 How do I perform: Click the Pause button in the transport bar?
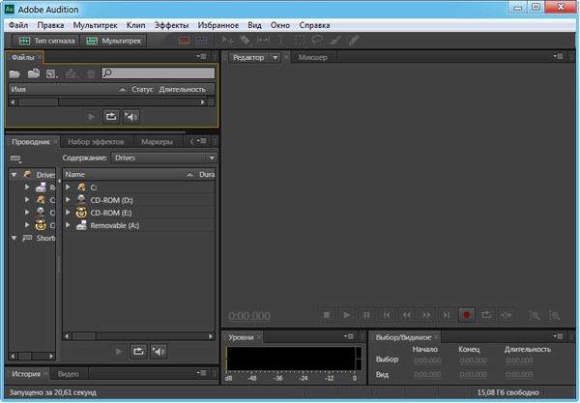click(x=366, y=315)
